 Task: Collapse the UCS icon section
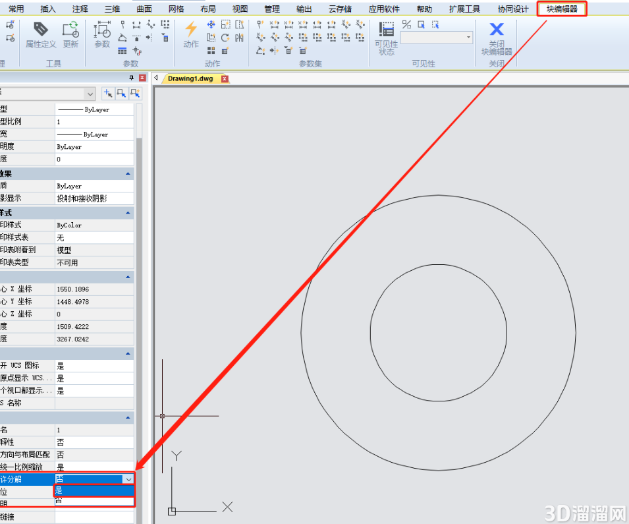[128, 354]
